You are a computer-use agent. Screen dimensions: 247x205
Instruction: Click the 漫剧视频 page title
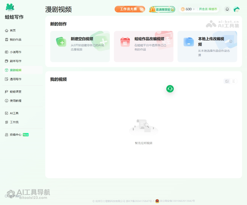[x=58, y=9]
